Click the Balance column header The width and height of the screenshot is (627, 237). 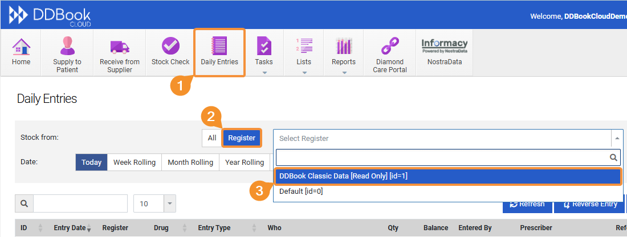pyautogui.click(x=436, y=228)
